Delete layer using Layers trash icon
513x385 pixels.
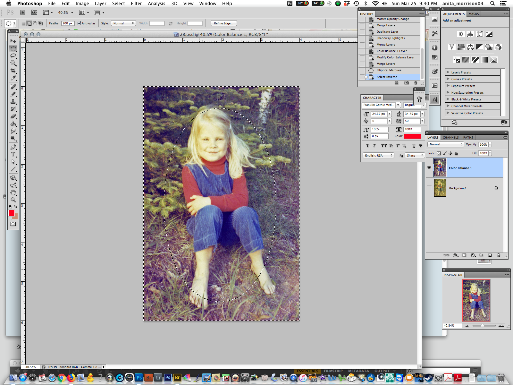(x=499, y=255)
